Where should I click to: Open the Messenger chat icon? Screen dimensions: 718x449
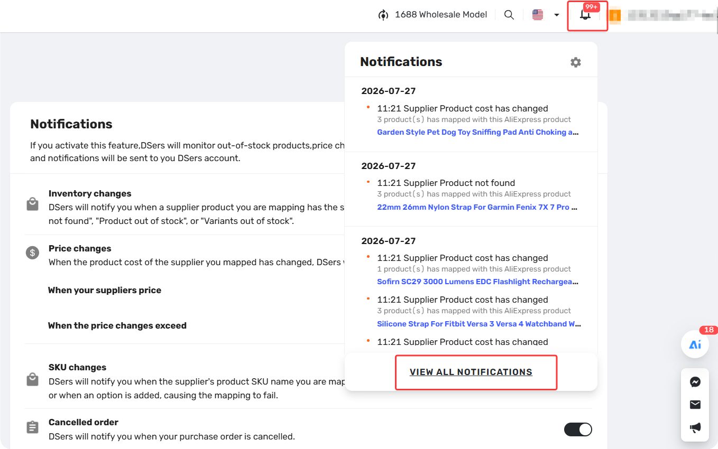(x=695, y=382)
